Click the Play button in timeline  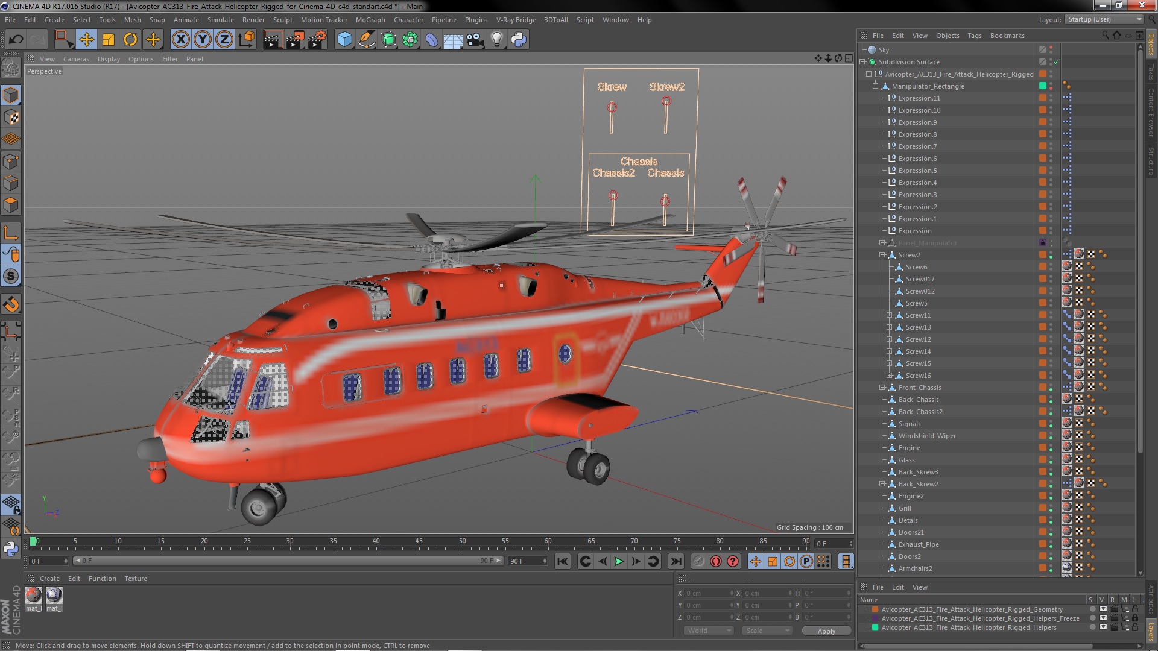(619, 561)
